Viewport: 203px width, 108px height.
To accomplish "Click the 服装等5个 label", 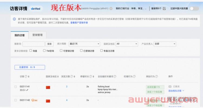I will click(x=156, y=8).
